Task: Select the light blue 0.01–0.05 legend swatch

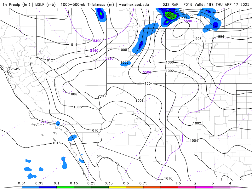Action: (31, 187)
